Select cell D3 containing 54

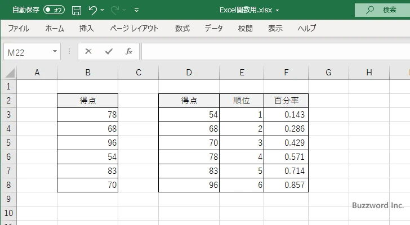pyautogui.click(x=189, y=115)
